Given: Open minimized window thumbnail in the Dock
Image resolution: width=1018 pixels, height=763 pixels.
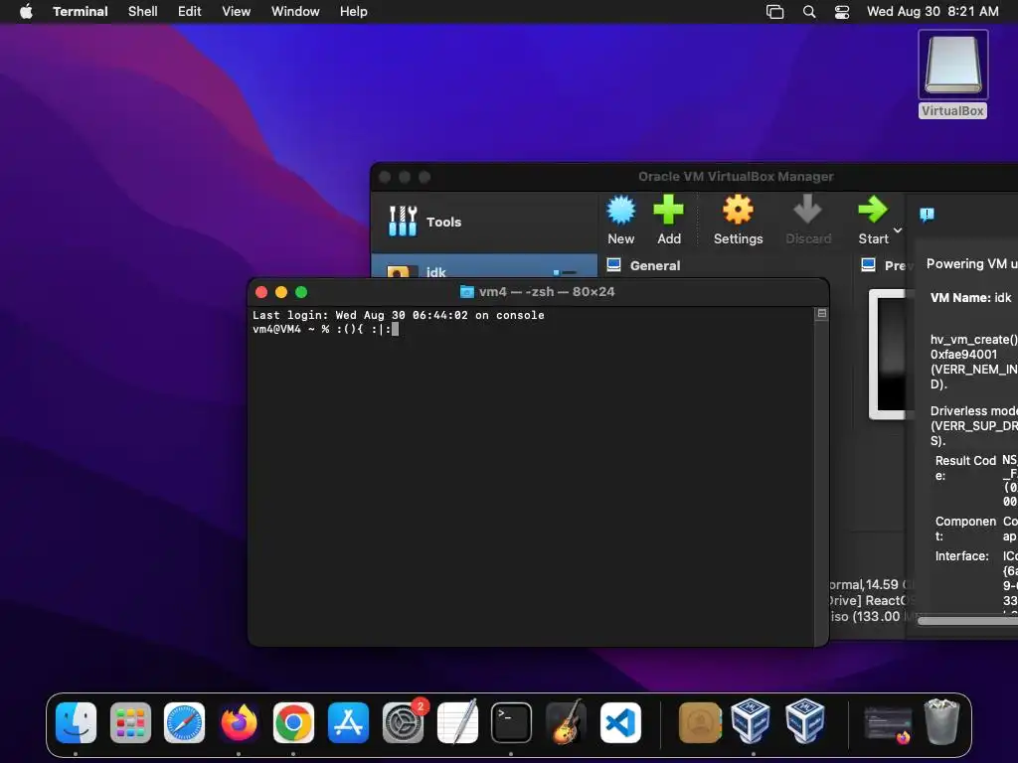Looking at the screenshot, I should tap(888, 724).
